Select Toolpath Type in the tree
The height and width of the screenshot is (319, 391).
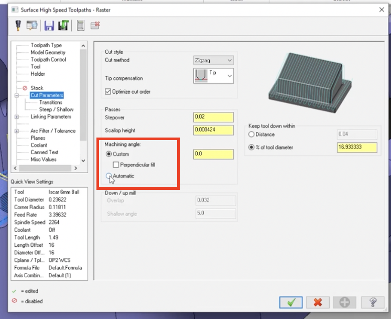coord(46,45)
